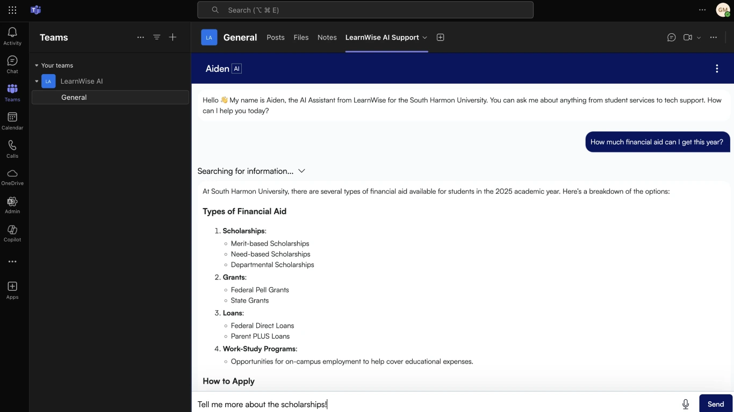Click the AI badge next to Aiden

tap(236, 69)
